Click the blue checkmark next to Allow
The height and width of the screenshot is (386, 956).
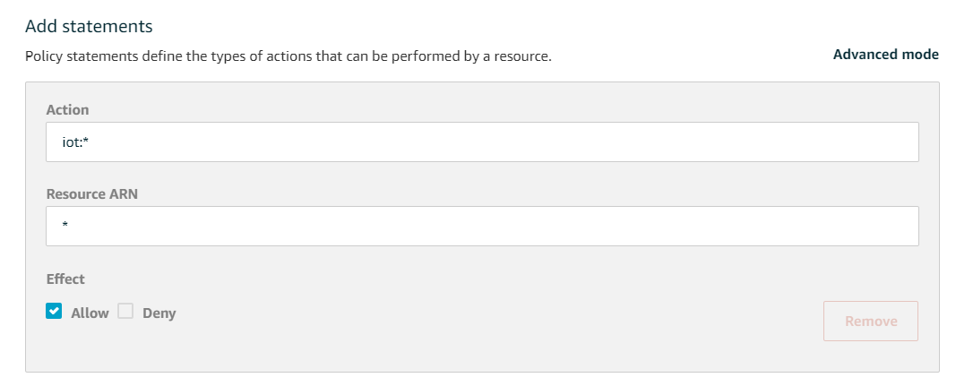click(x=55, y=312)
